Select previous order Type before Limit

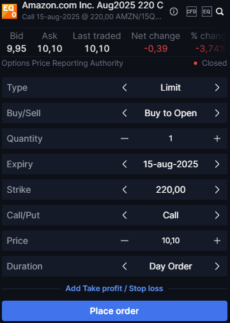(x=125, y=87)
